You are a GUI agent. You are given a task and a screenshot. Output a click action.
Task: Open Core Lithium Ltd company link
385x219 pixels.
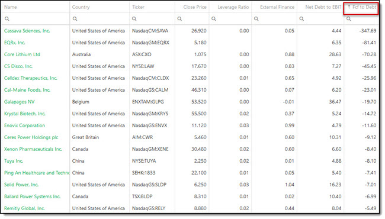coord(22,54)
